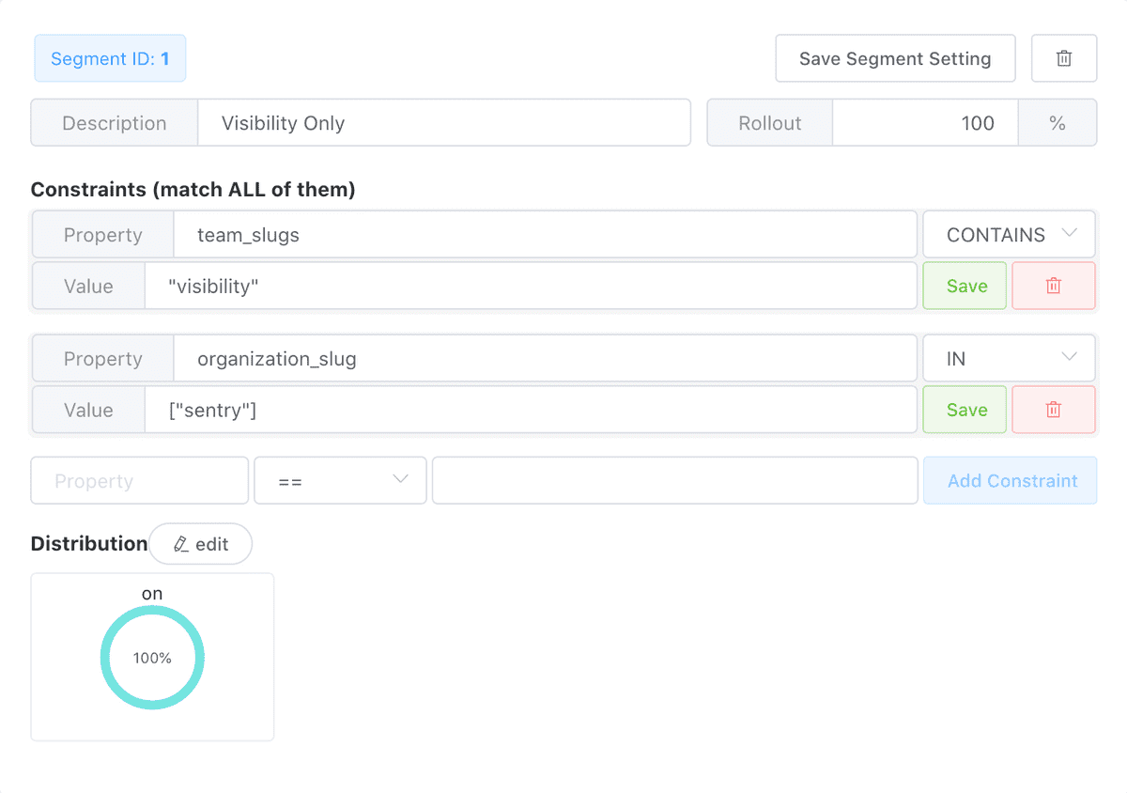Viewport: 1127px width, 793px height.
Task: Open the IN operator dropdown
Action: coord(1009,359)
